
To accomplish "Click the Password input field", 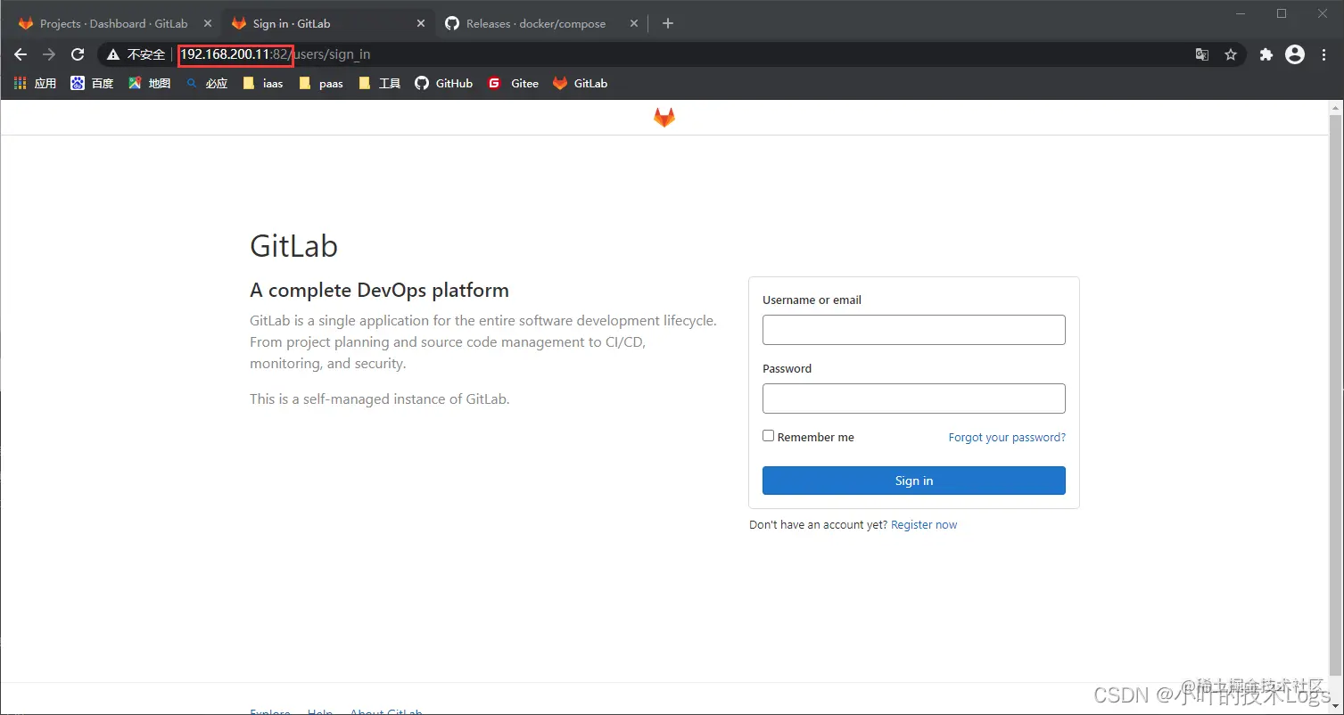I will 913,399.
